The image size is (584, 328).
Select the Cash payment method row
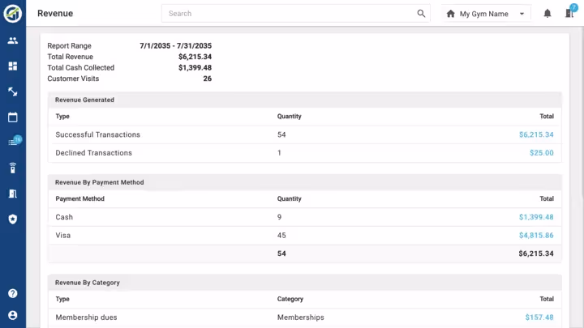point(305,217)
